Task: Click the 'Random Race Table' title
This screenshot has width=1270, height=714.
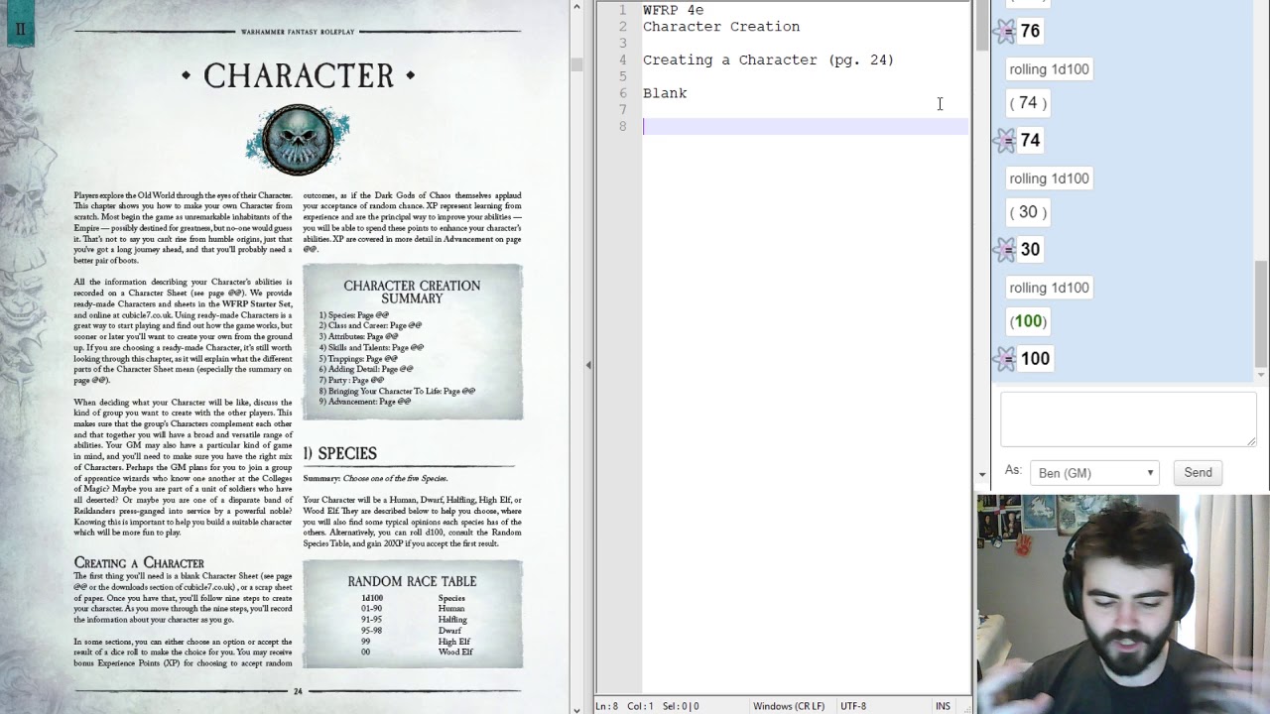Action: coord(412,581)
